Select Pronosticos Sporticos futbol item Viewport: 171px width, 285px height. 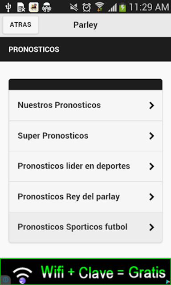point(85,227)
